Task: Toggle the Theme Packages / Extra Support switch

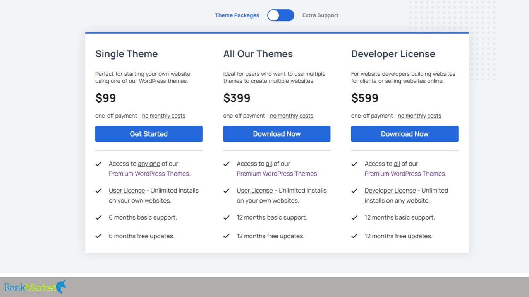Action: (281, 15)
